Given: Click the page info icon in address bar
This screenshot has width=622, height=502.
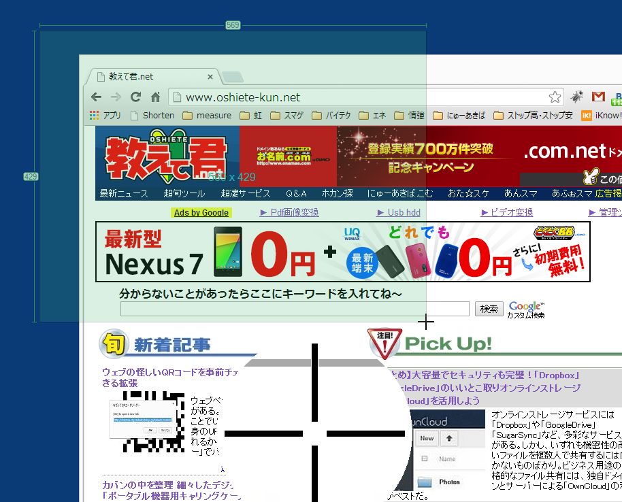Looking at the screenshot, I should click(177, 97).
